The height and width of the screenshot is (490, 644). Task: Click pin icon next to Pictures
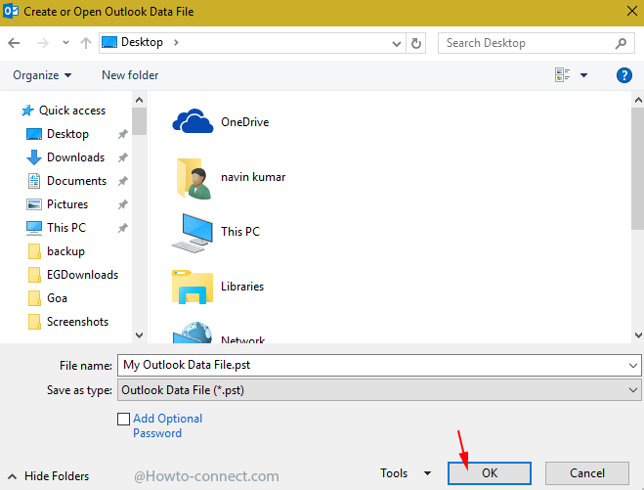pyautogui.click(x=123, y=204)
